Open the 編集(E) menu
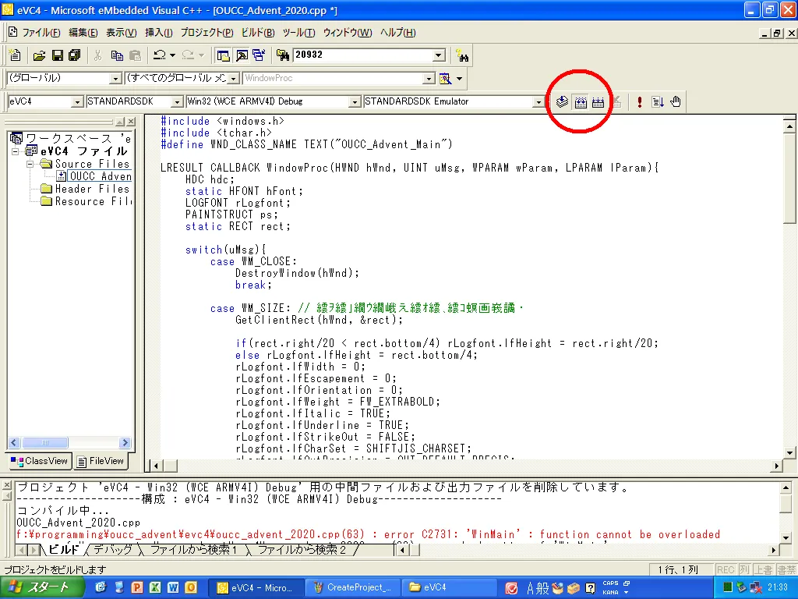 (x=83, y=33)
